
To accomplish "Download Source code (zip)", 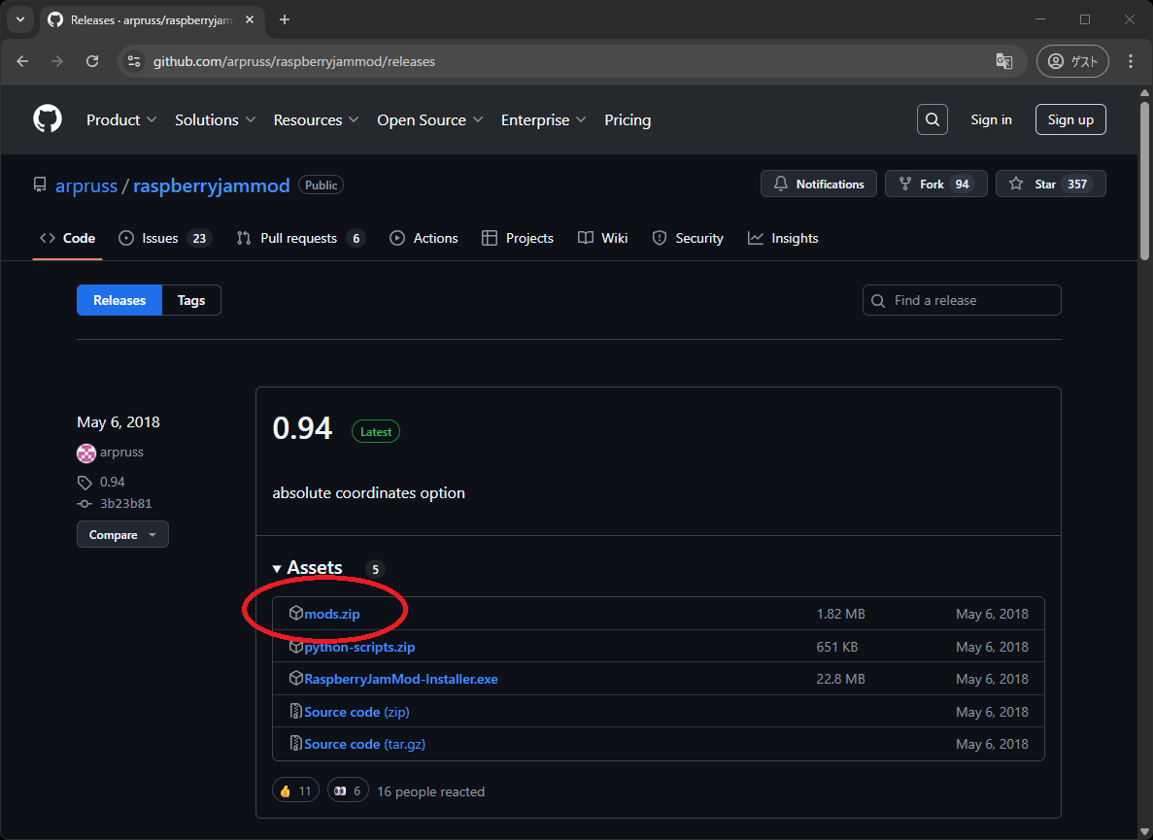I will pyautogui.click(x=356, y=712).
